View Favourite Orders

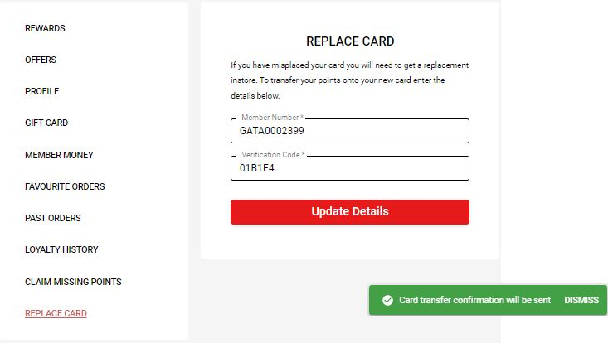65,186
